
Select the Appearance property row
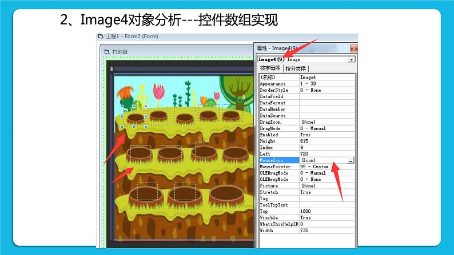(x=307, y=84)
